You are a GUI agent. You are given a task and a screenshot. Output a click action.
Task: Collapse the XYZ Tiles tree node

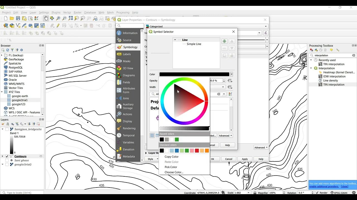[x=2, y=92]
